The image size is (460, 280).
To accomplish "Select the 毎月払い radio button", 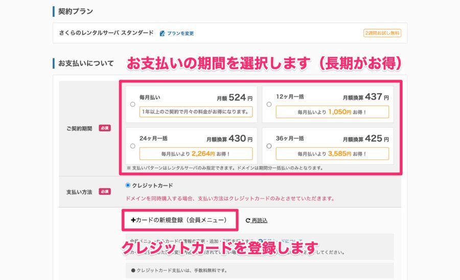I will click(x=132, y=104).
